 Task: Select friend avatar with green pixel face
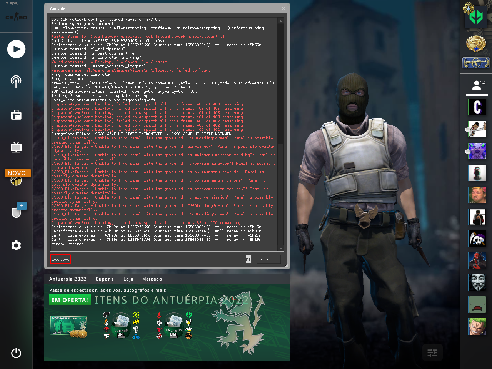[477, 305]
